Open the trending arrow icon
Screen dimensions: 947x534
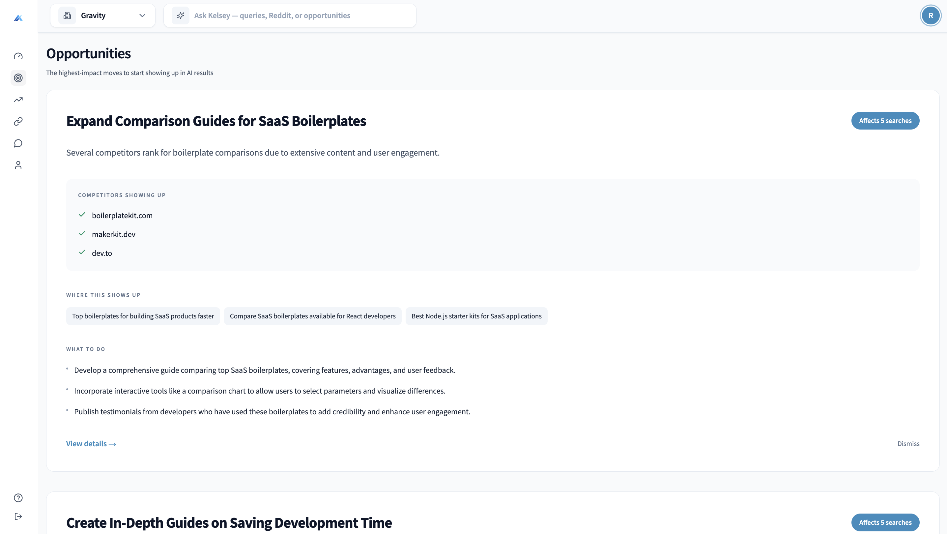point(18,100)
